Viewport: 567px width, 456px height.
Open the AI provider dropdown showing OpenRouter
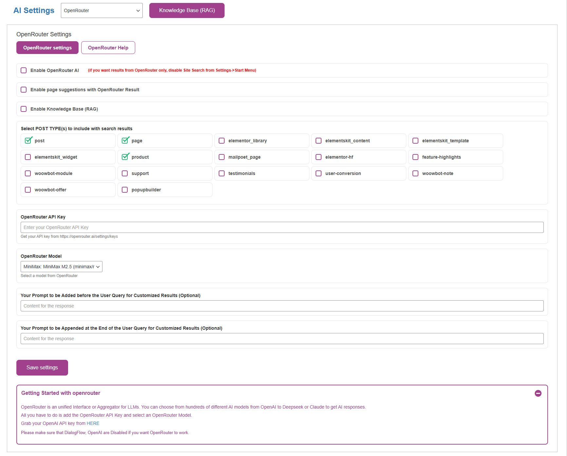coord(101,10)
